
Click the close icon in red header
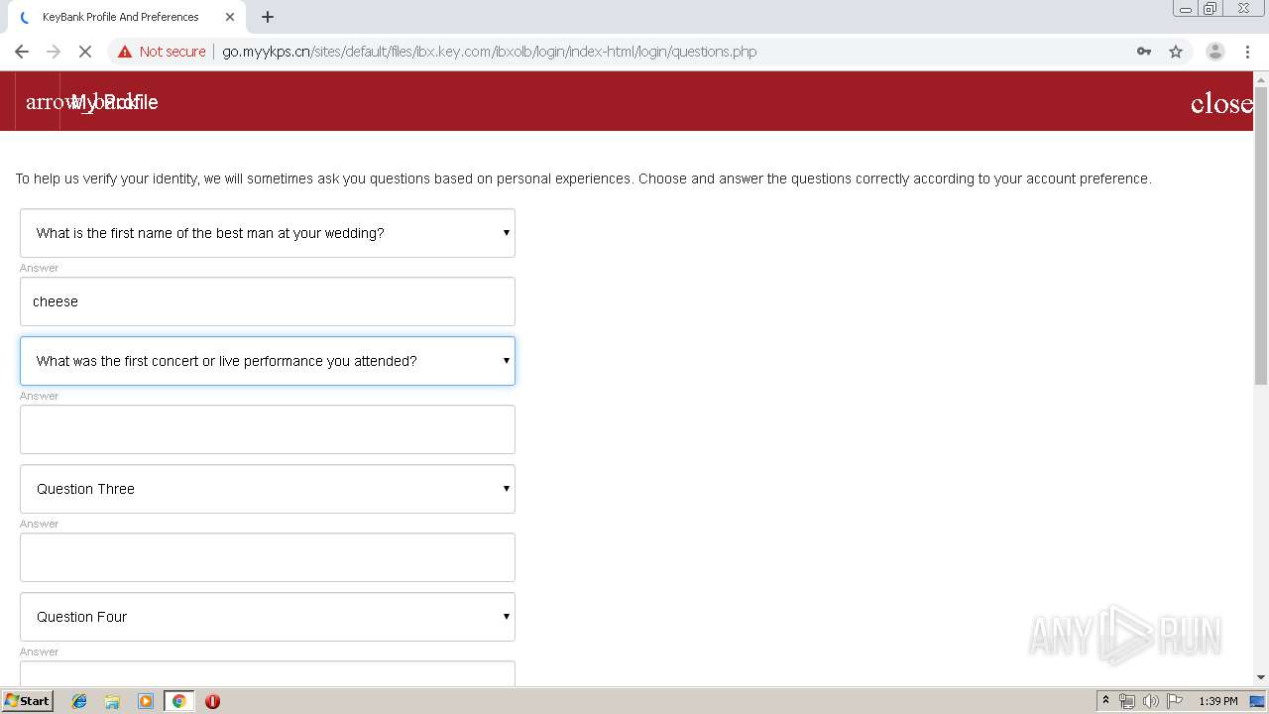tap(1221, 103)
